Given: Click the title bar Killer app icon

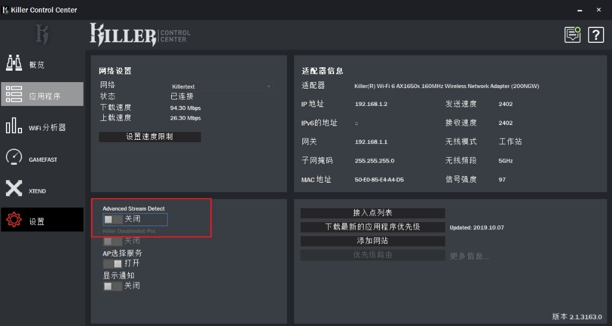Looking at the screenshot, I should (5, 10).
